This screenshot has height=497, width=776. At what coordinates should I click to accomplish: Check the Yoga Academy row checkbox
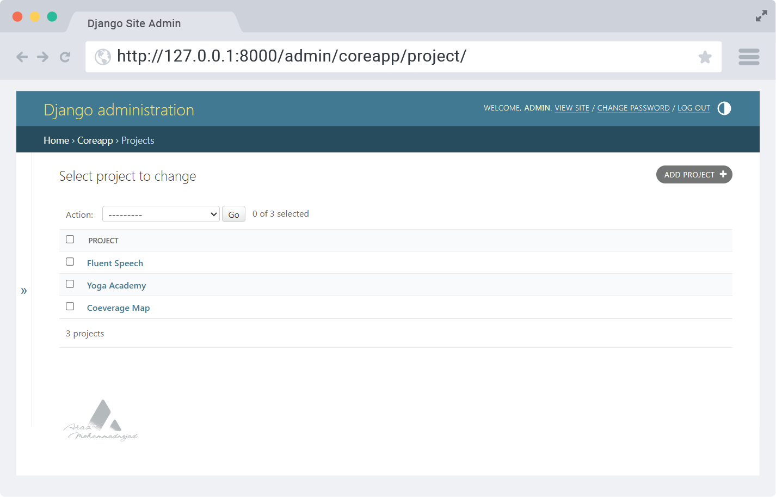coord(70,284)
